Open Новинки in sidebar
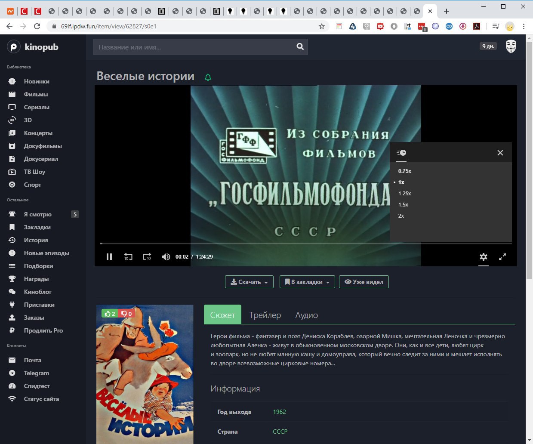 pyautogui.click(x=37, y=81)
